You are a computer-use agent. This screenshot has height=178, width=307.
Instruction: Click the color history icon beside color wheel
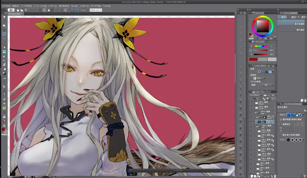[275, 38]
